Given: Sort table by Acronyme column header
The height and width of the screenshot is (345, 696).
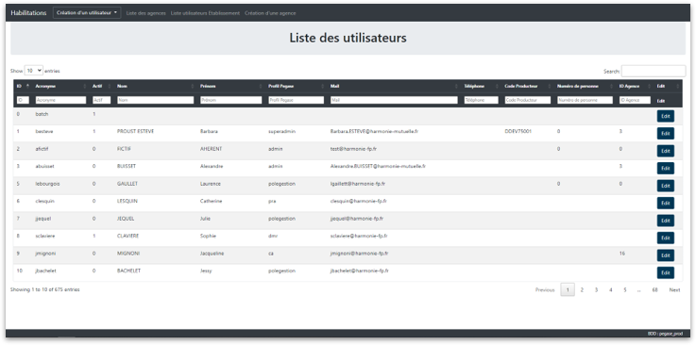Looking at the screenshot, I should pyautogui.click(x=60, y=87).
